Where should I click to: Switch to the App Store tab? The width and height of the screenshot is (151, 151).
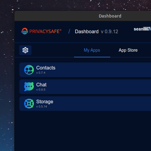[x=128, y=50]
